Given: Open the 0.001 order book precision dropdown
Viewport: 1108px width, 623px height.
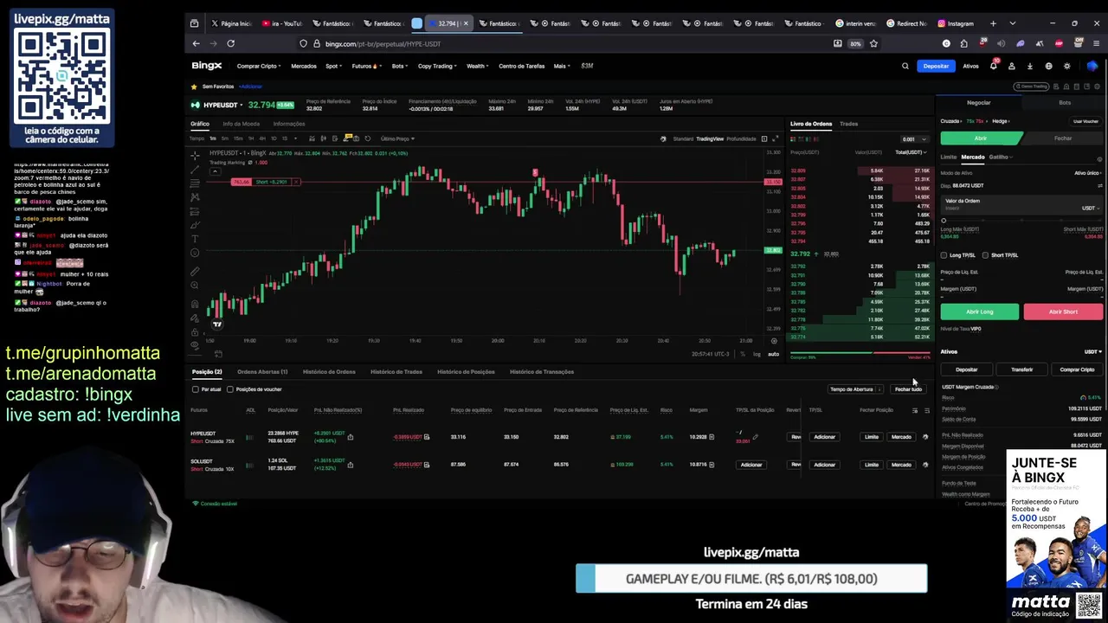Looking at the screenshot, I should coord(913,138).
